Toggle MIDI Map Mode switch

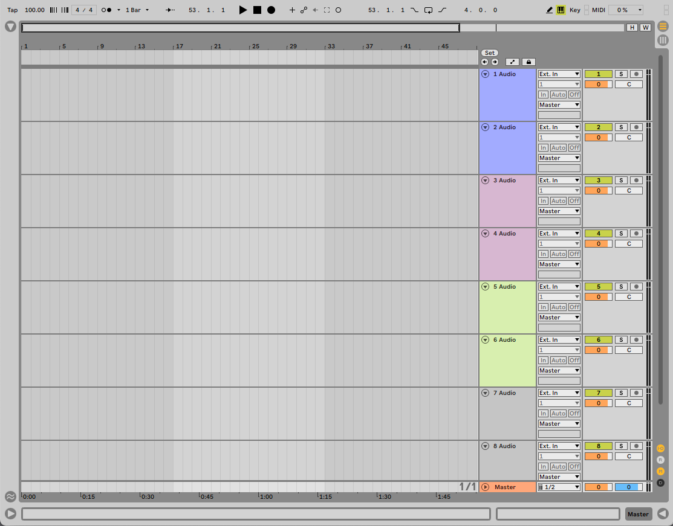tap(598, 10)
